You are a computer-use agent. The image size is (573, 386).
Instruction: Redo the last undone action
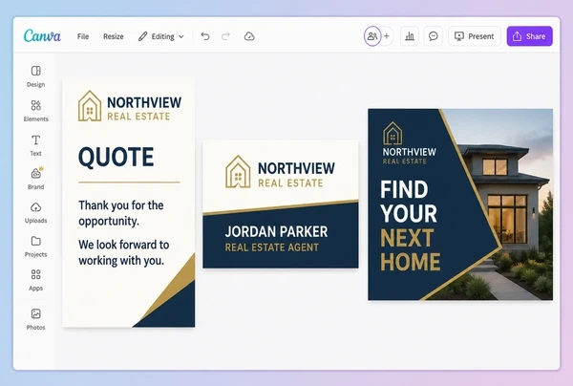[225, 36]
